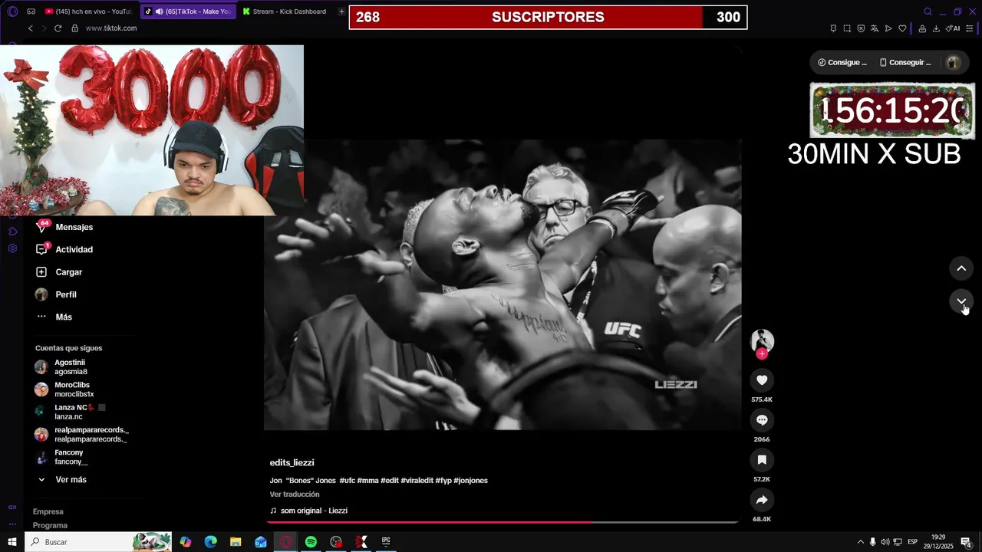Click the Conseguir app button

pyautogui.click(x=905, y=63)
